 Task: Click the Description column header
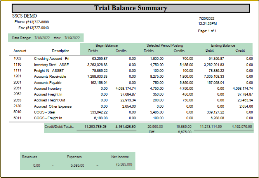click(61, 51)
